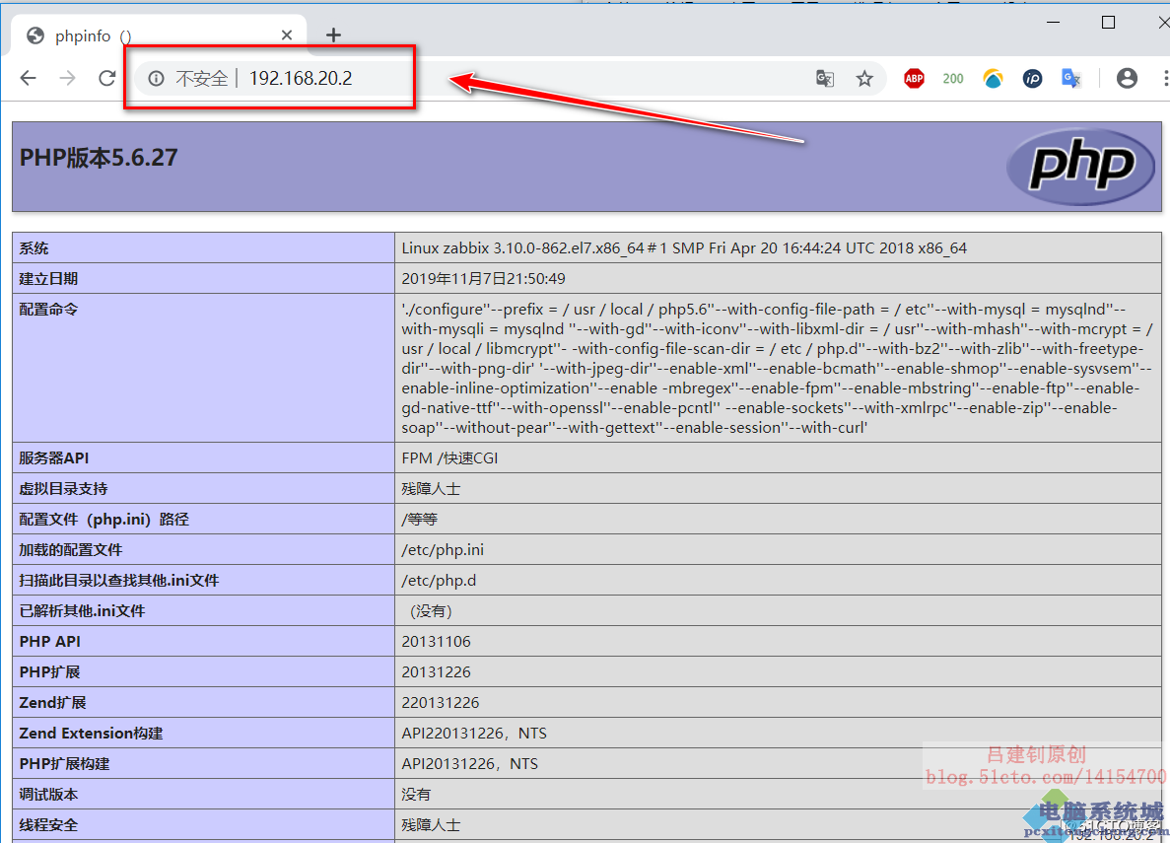The height and width of the screenshot is (843, 1170).
Task: Click the Zend扩展 row label
Action: coord(52,703)
